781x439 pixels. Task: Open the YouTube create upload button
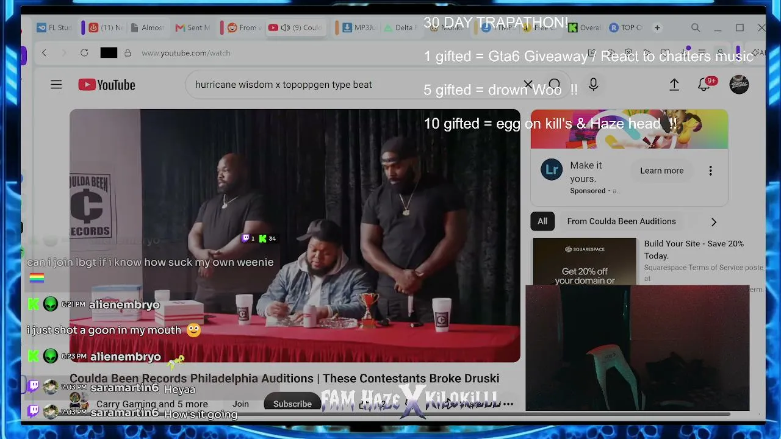point(674,85)
